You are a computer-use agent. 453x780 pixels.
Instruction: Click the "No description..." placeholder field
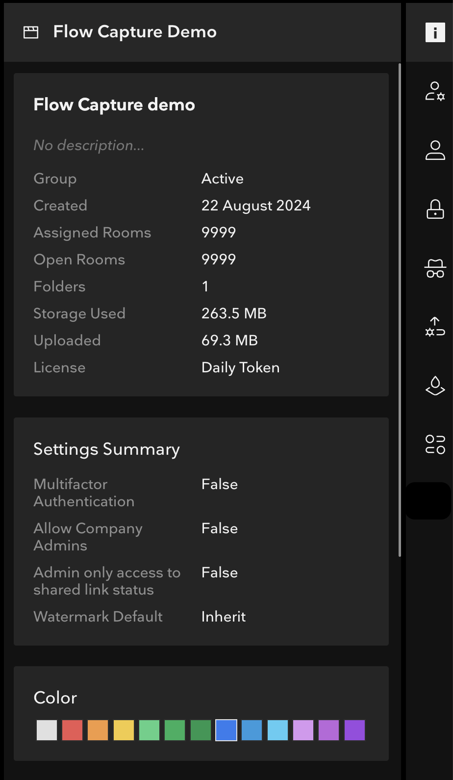tap(89, 146)
